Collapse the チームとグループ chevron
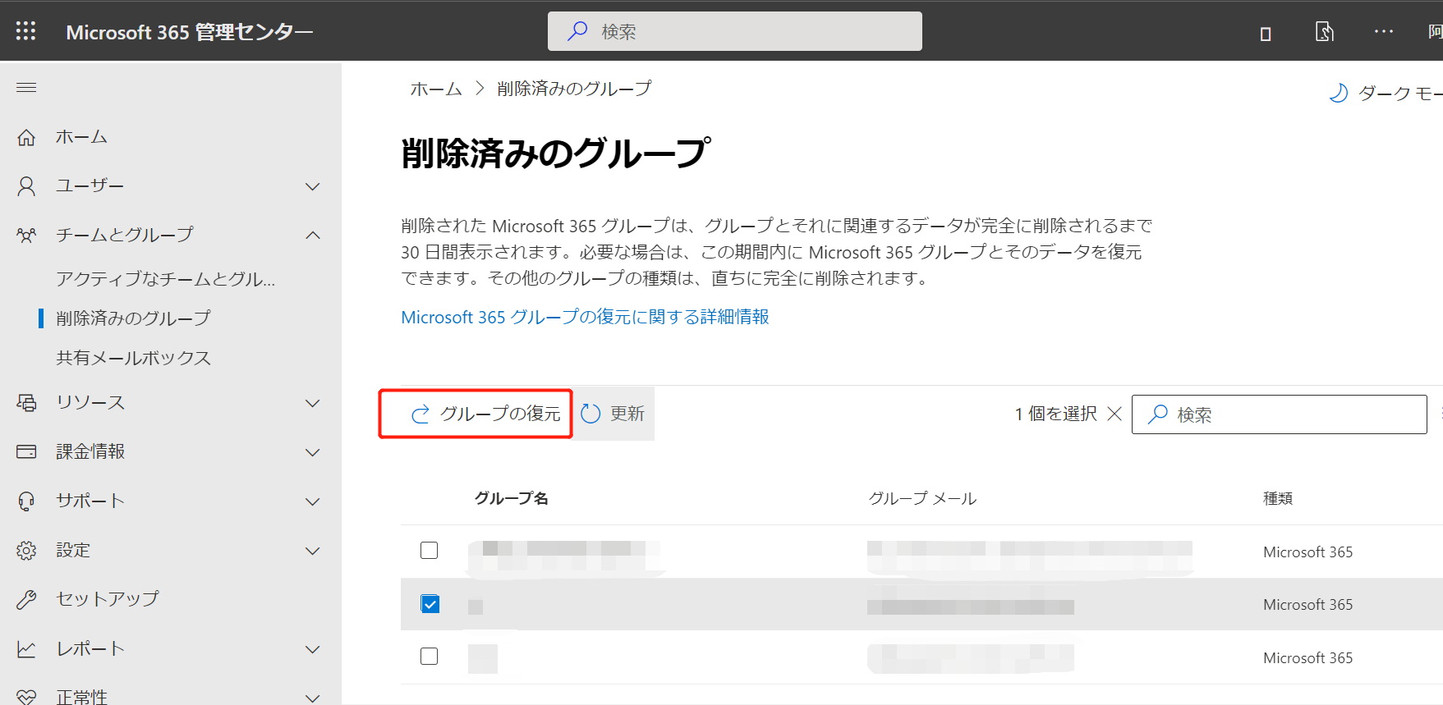 313,236
